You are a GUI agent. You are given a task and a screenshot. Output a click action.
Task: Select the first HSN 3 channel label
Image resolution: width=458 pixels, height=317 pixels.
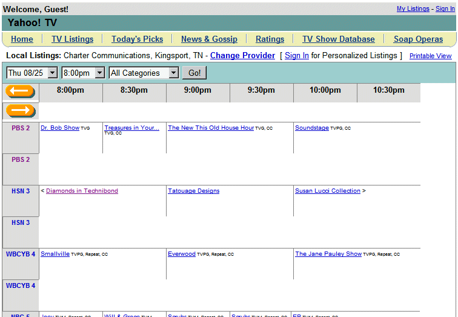21,191
